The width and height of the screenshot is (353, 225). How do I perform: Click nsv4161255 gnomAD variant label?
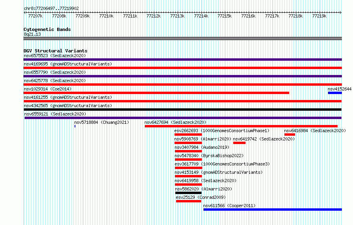click(x=68, y=97)
